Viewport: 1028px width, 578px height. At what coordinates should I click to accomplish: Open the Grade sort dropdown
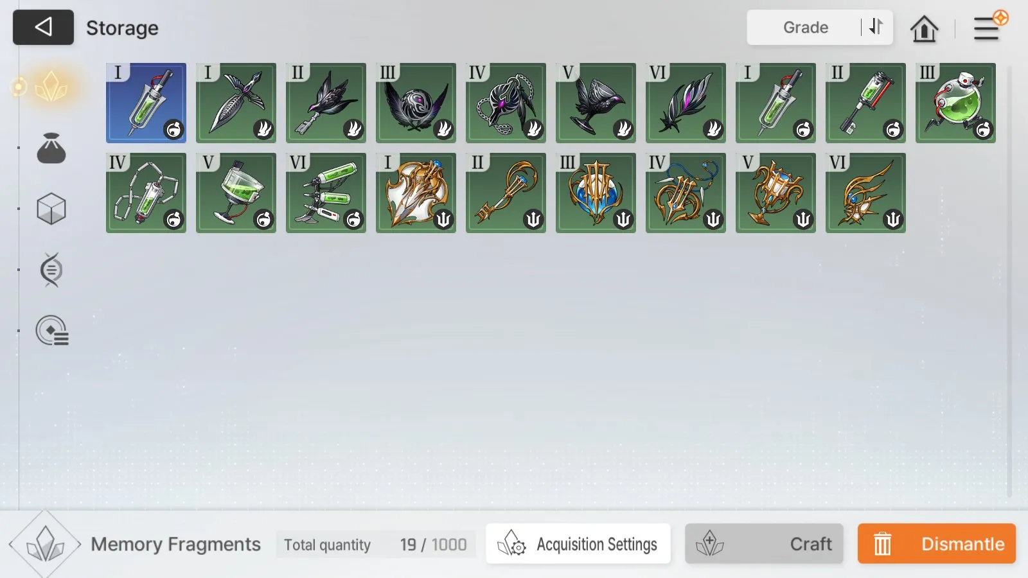pyautogui.click(x=805, y=28)
